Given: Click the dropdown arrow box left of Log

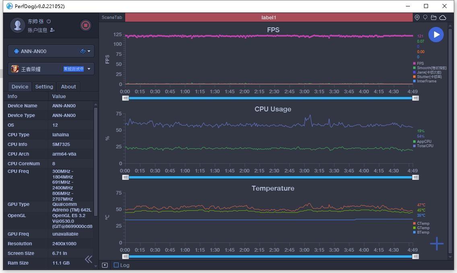Looking at the screenshot, I should click(x=105, y=265).
